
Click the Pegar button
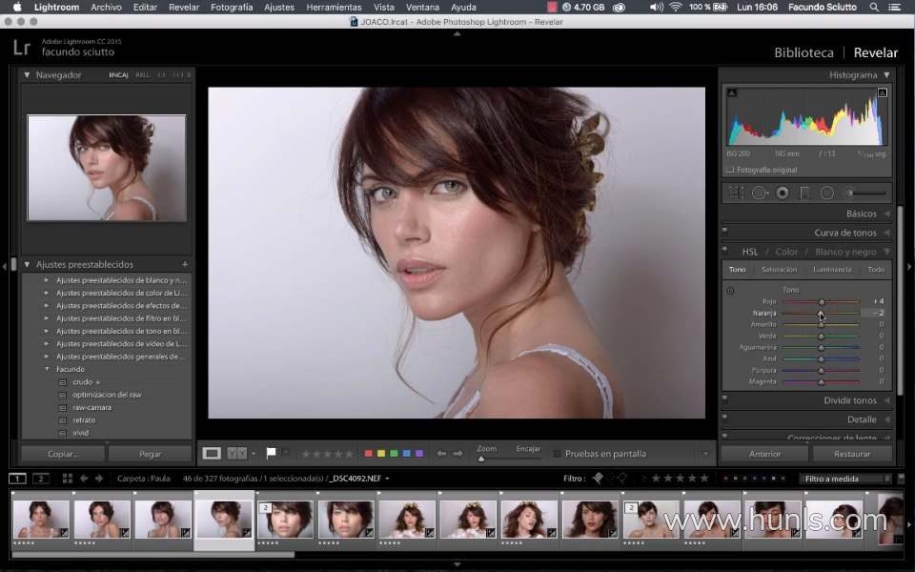coord(150,454)
